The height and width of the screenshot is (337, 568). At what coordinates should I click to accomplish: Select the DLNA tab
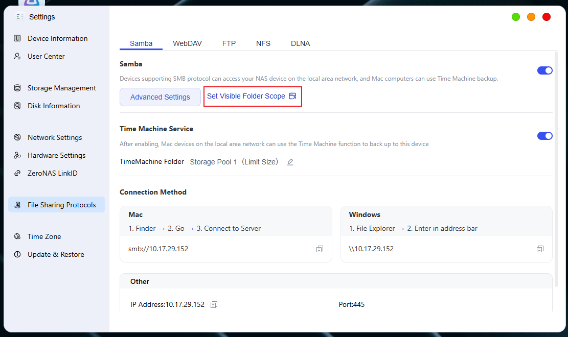coord(300,43)
